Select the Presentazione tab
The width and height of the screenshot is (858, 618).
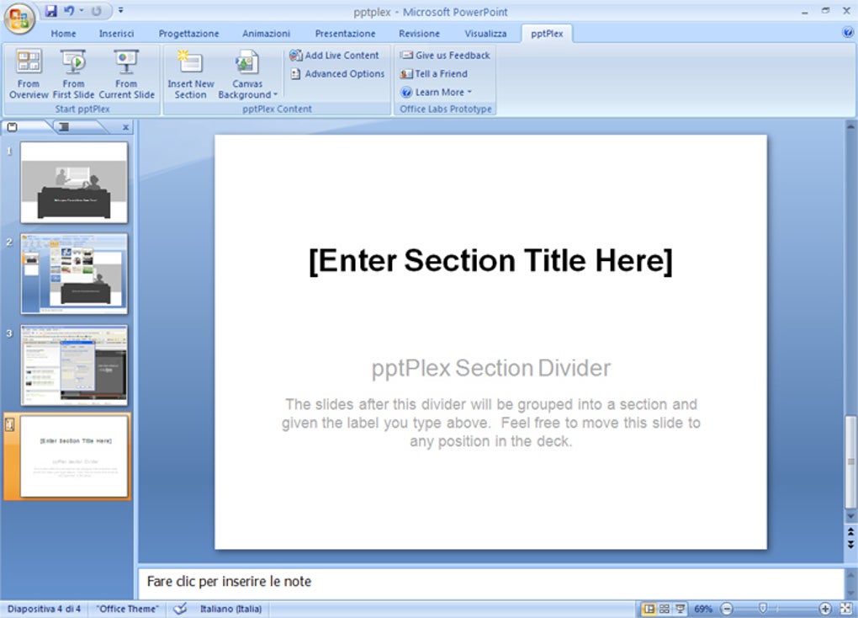[x=345, y=34]
